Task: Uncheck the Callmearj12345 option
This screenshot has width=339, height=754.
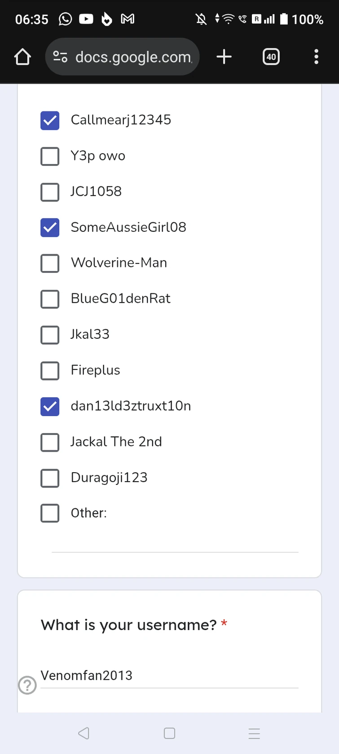Action: [50, 120]
